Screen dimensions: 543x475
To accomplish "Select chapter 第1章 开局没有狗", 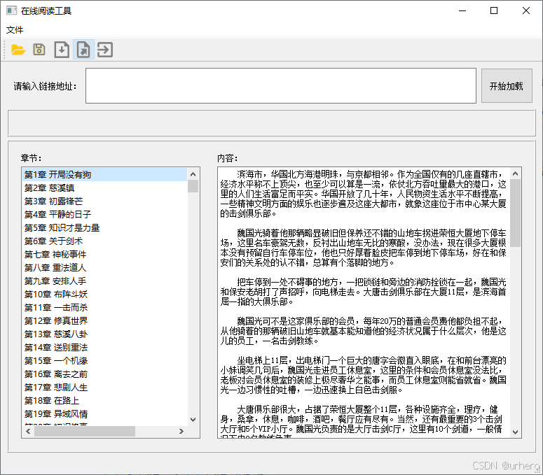I will [104, 175].
